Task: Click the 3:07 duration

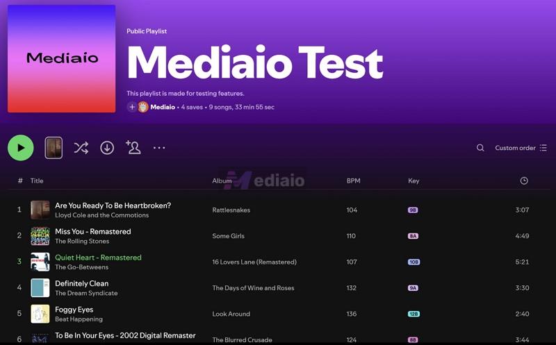Action: click(x=522, y=210)
